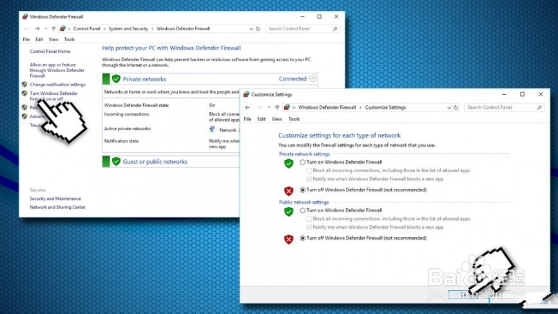Open View menu in Windows Defender Firewall window
The image size is (558, 314).
click(53, 39)
